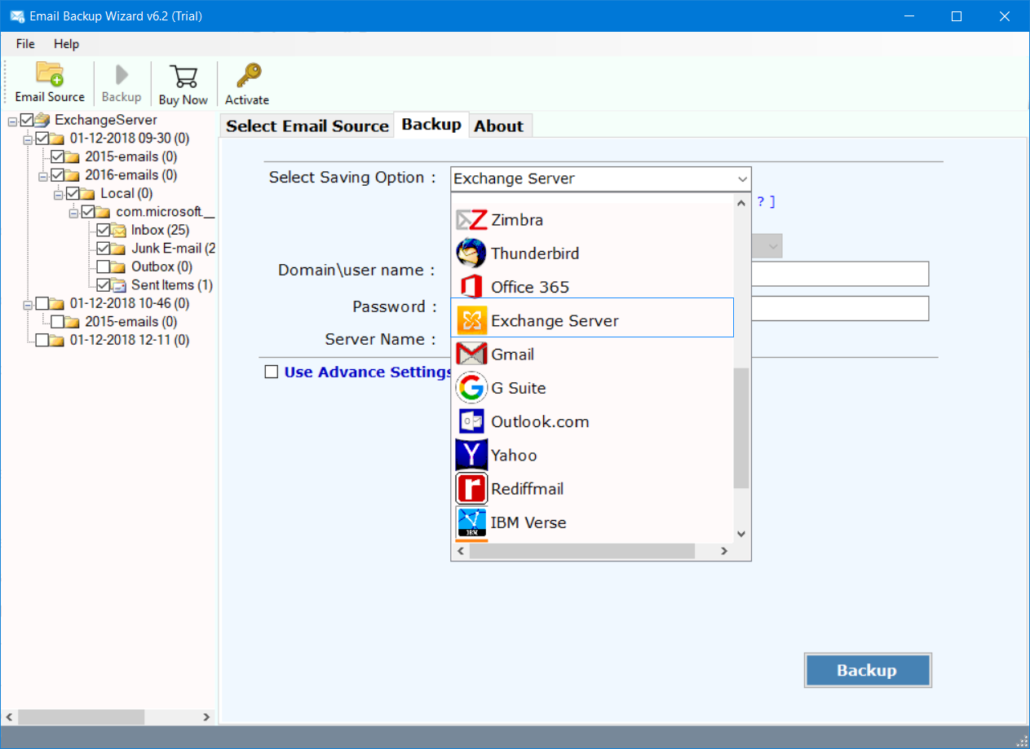Screen dimensions: 1030x749
Task: Open the Buy Now cart icon
Action: point(183,76)
